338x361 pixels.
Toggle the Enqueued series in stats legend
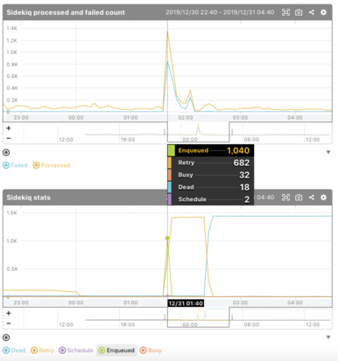click(116, 351)
